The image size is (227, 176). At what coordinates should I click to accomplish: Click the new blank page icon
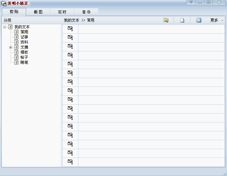pyautogui.click(x=182, y=20)
